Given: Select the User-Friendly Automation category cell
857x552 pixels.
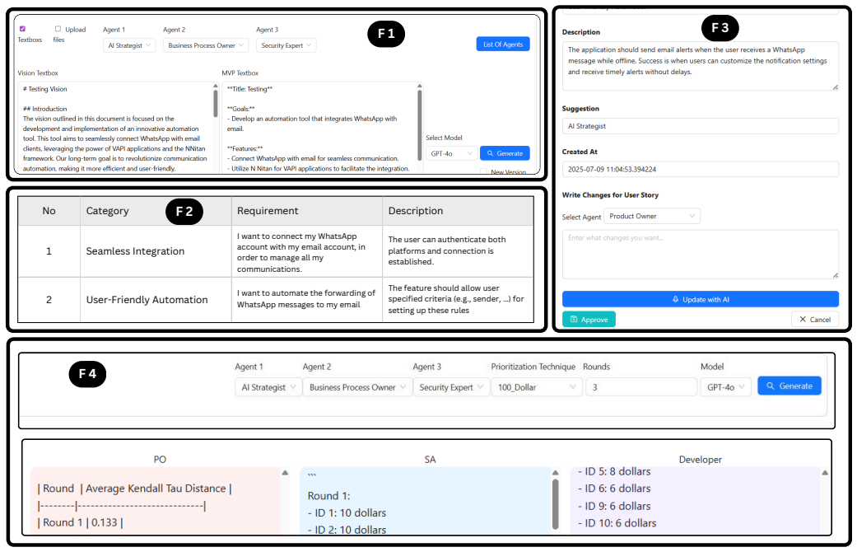Looking at the screenshot, I should coord(156,300).
